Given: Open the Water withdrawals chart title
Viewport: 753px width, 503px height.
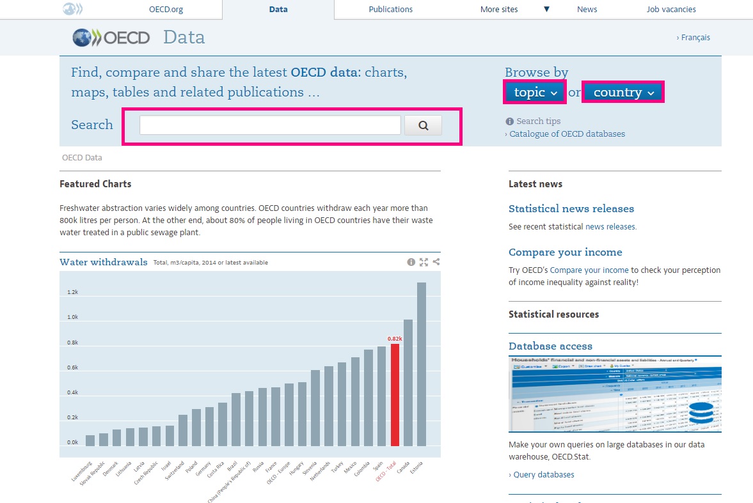Looking at the screenshot, I should 103,262.
